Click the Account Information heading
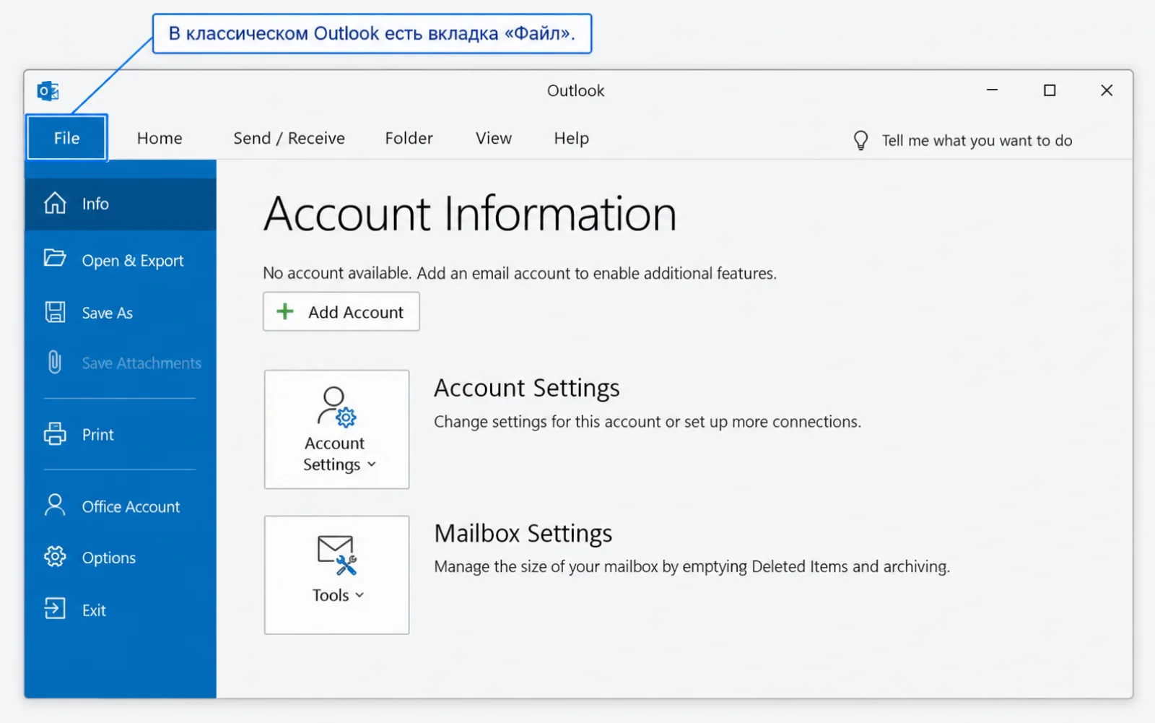Image resolution: width=1155 pixels, height=723 pixels. 470,214
